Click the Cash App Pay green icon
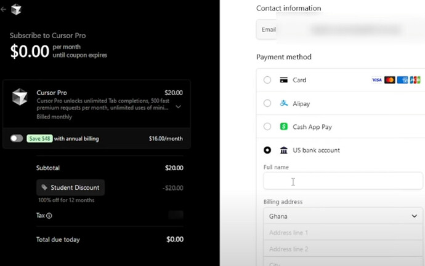This screenshot has height=266, width=425. 284,127
